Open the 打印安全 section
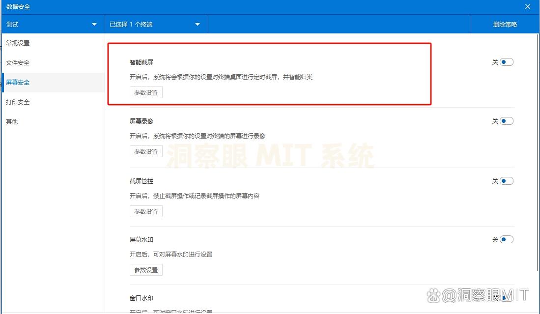540x314 pixels. point(53,102)
